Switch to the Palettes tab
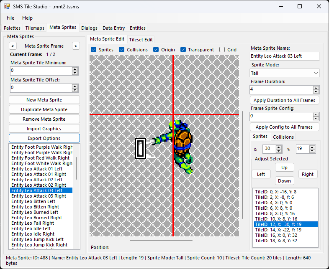Image resolution: width=329 pixels, height=269 pixels. 12,28
